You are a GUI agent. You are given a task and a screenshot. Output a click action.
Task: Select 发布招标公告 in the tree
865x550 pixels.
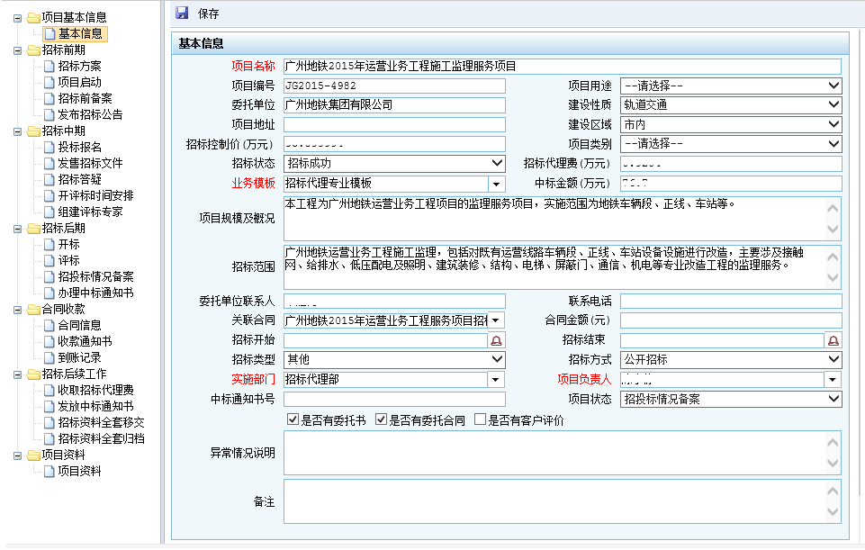(90, 115)
